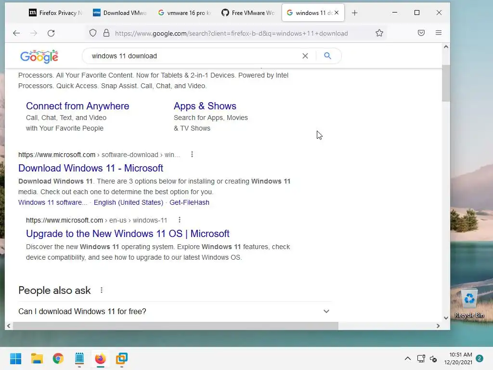Expand Can I download Windows 11 for free
The image size is (493, 370).
[x=174, y=311]
